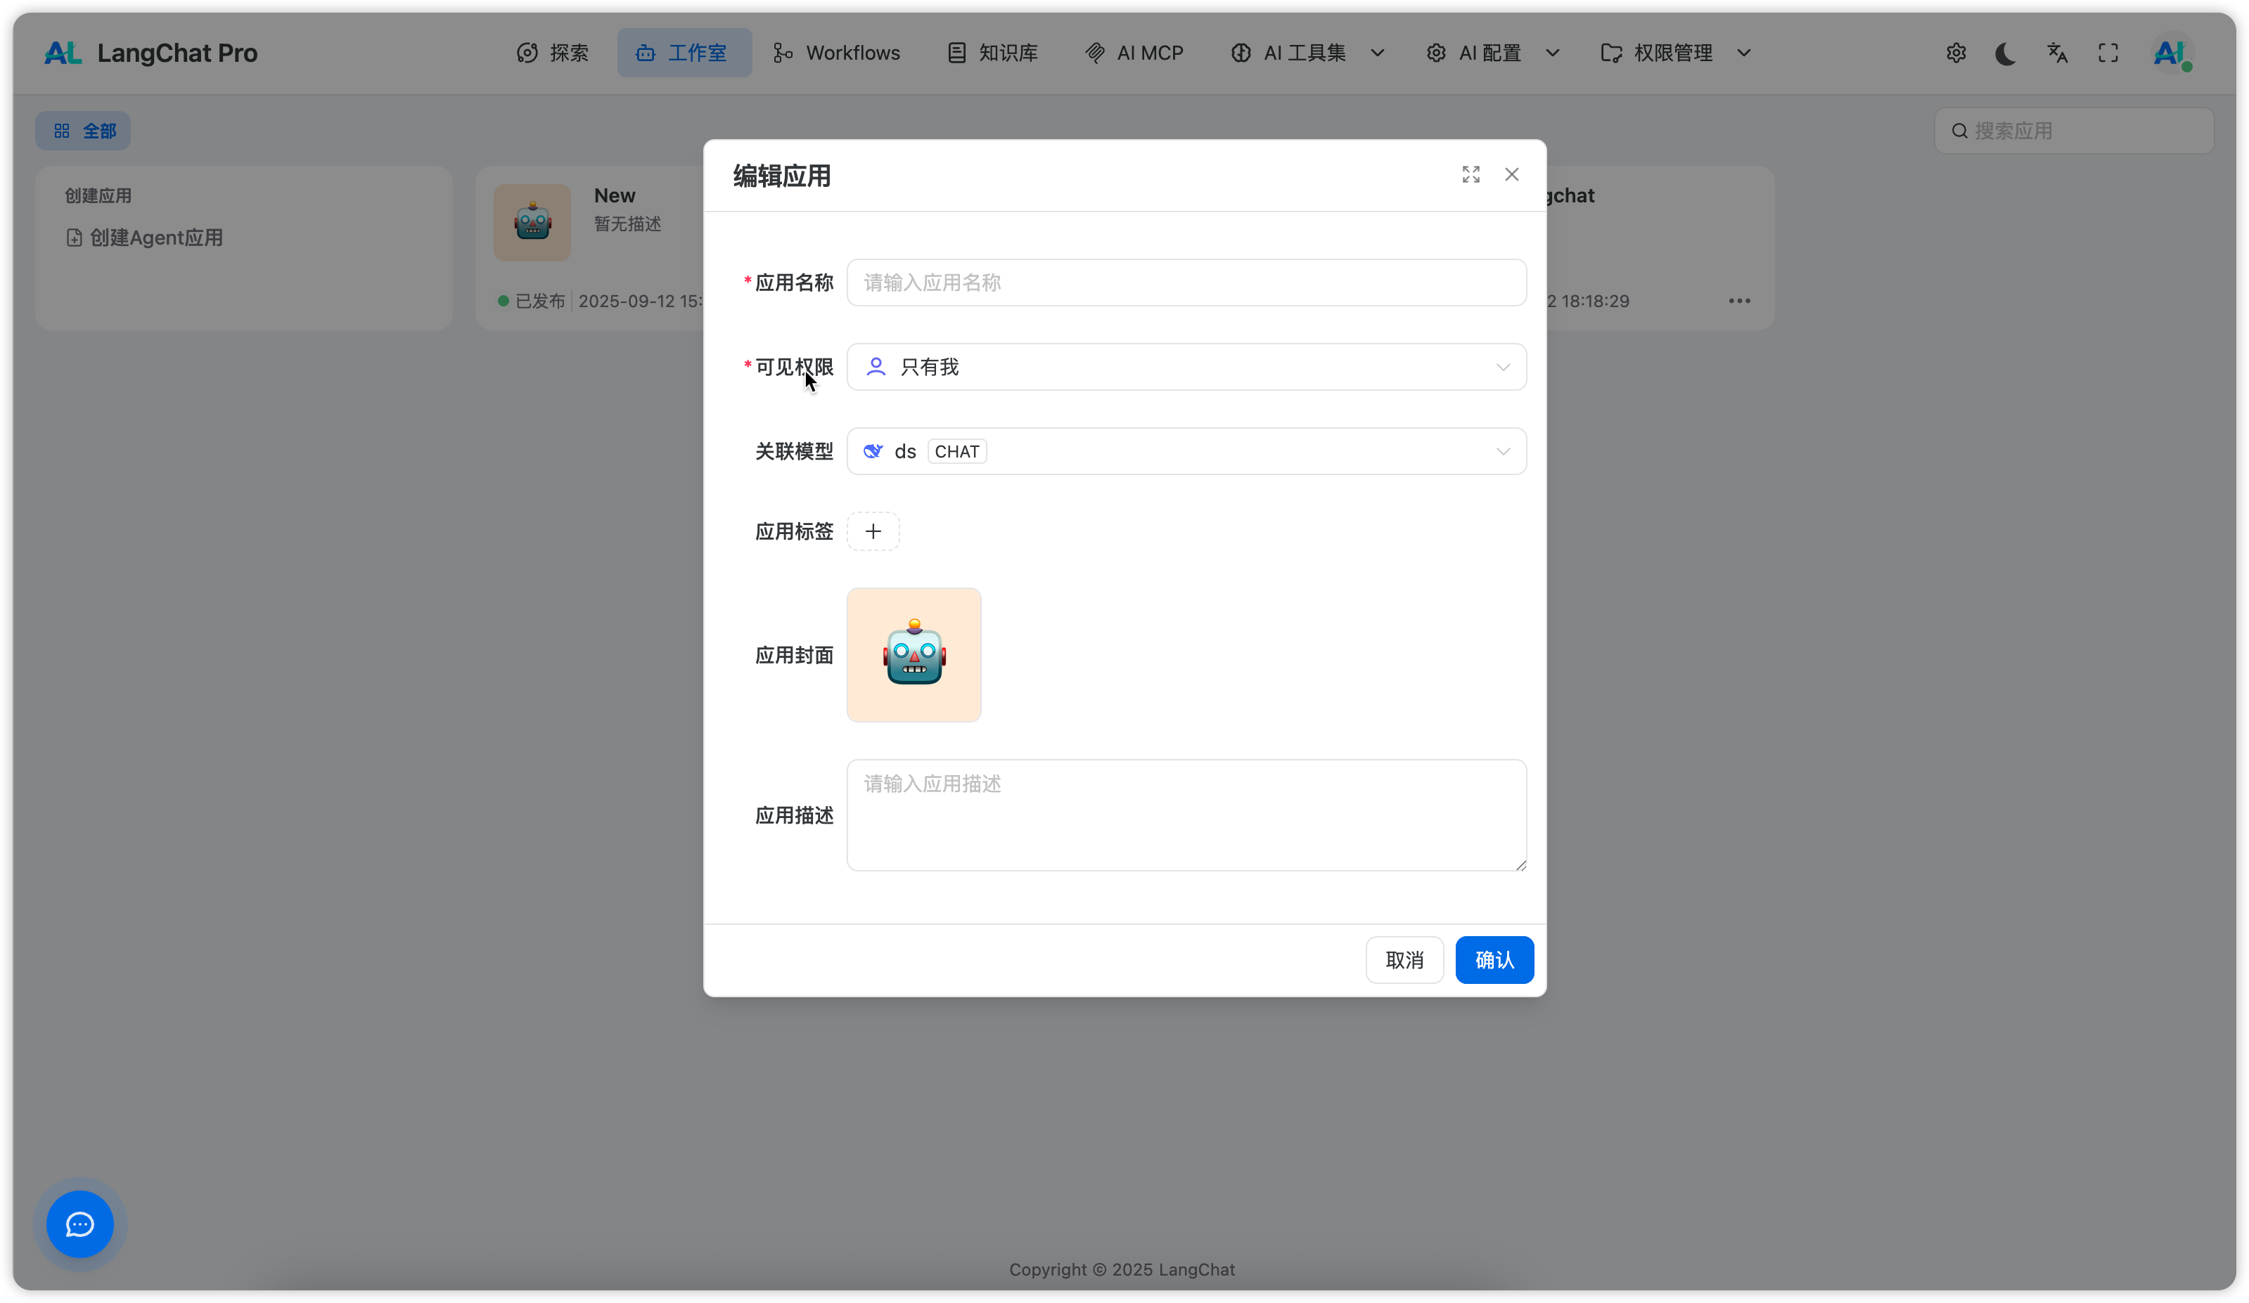2249x1303 pixels.
Task: Expand the 权限管理 menu
Action: [x=1675, y=53]
